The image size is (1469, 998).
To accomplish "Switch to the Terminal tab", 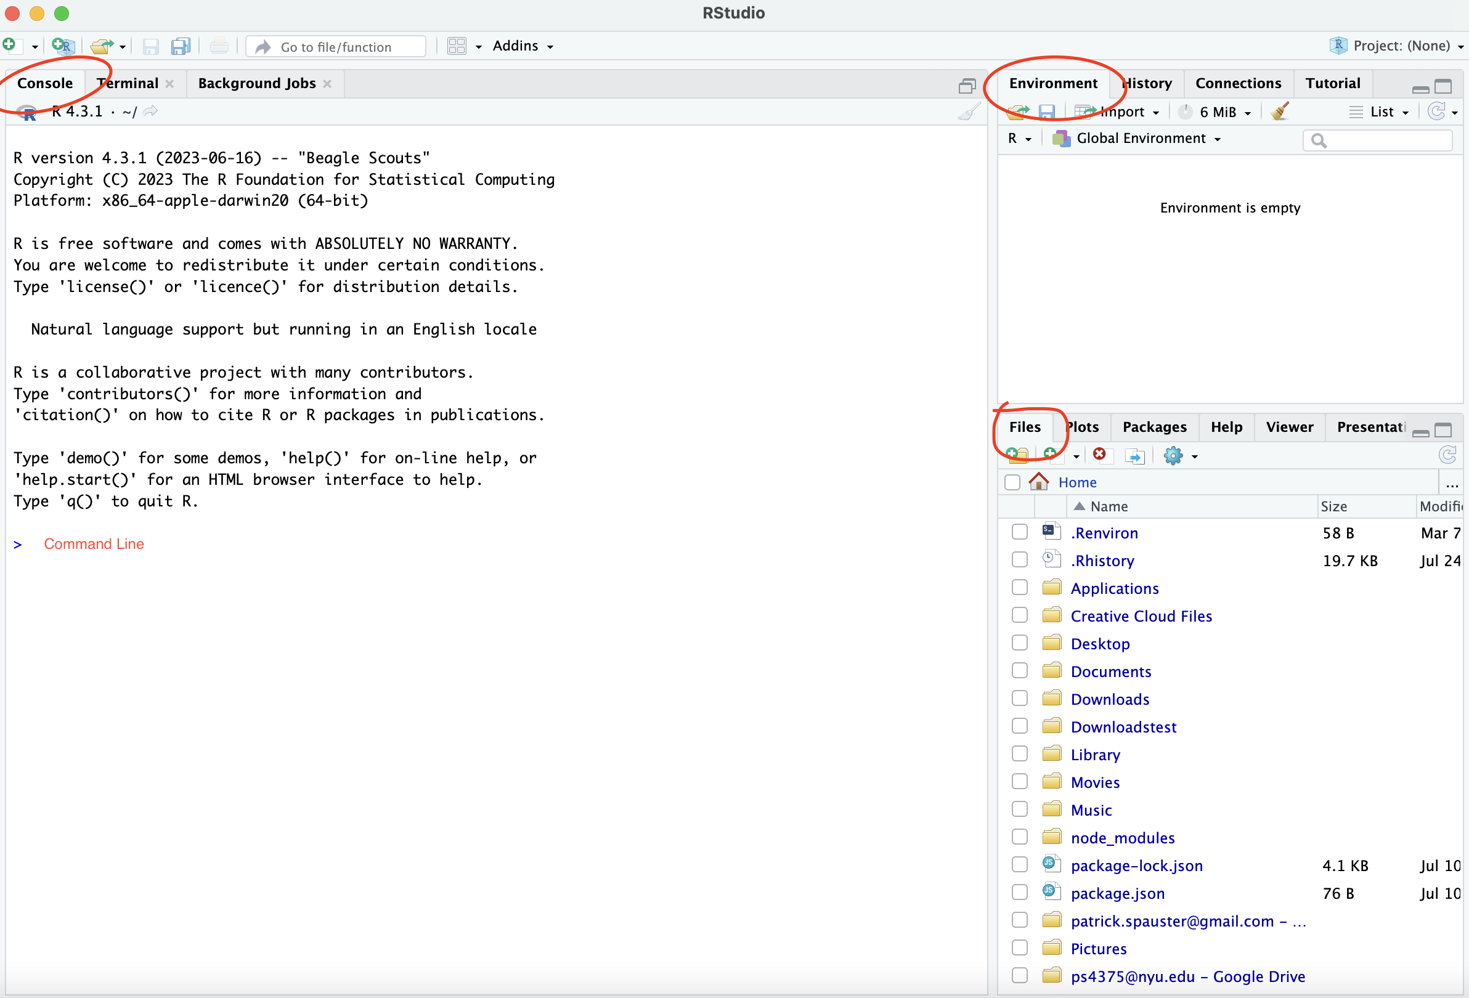I will 126,83.
